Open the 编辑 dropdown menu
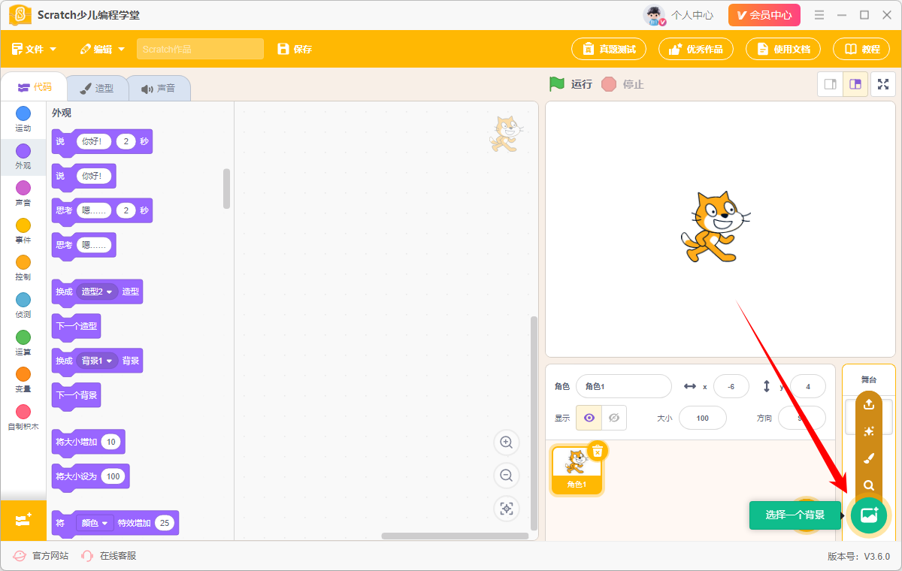The image size is (902, 571). click(x=102, y=49)
